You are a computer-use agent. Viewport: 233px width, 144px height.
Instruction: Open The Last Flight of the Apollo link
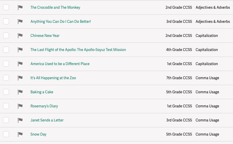coord(78,50)
